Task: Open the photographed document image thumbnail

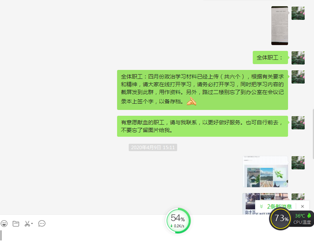Action: click(x=279, y=26)
